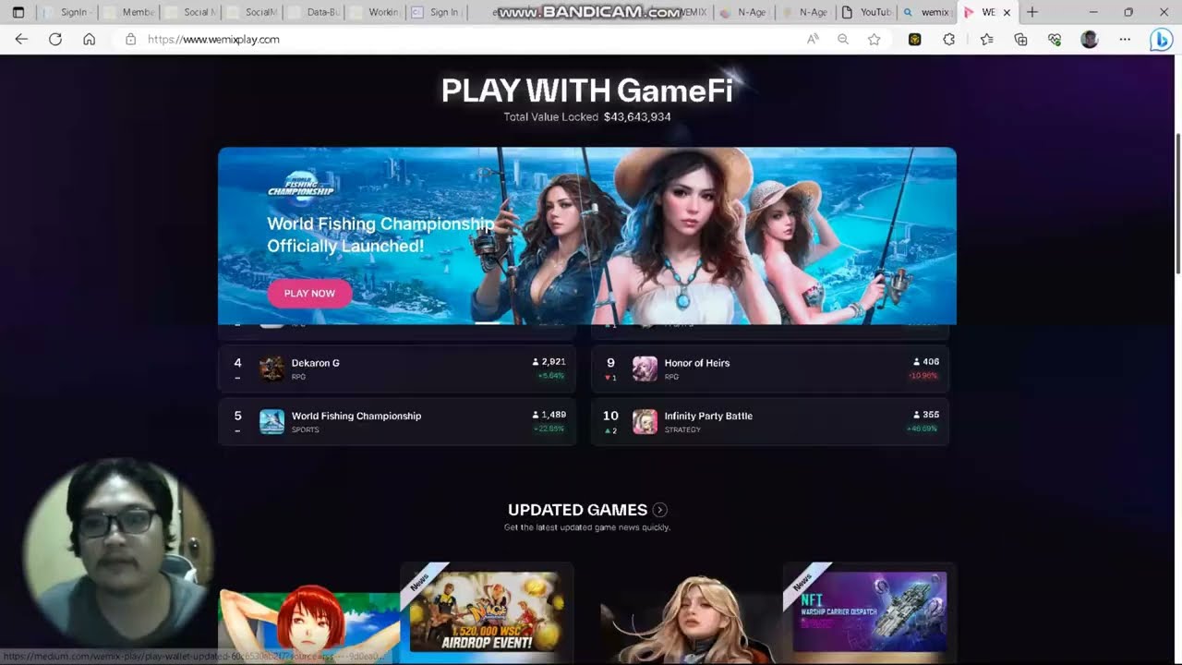Open the UPDATED GAMES heading
This screenshot has width=1182, height=665.
coord(577,510)
